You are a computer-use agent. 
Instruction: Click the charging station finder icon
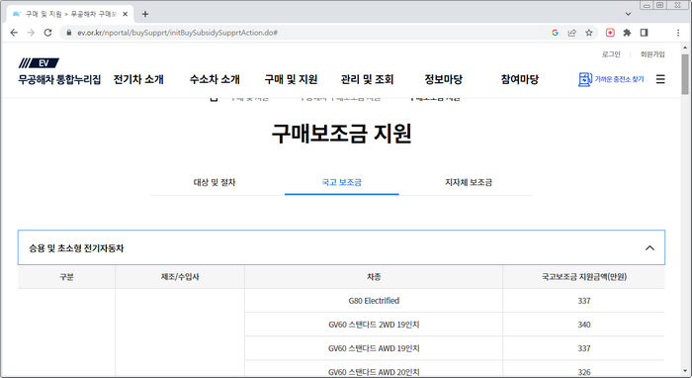pyautogui.click(x=585, y=79)
